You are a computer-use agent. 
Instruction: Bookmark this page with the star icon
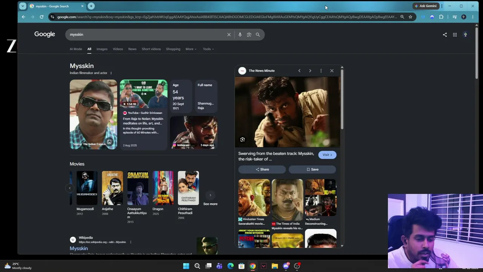(x=411, y=17)
